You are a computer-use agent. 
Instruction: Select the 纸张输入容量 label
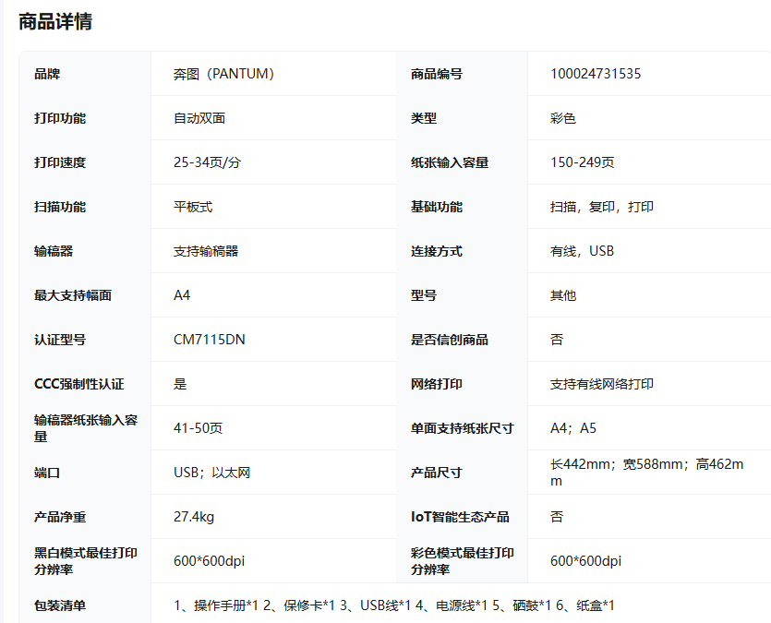tap(450, 162)
